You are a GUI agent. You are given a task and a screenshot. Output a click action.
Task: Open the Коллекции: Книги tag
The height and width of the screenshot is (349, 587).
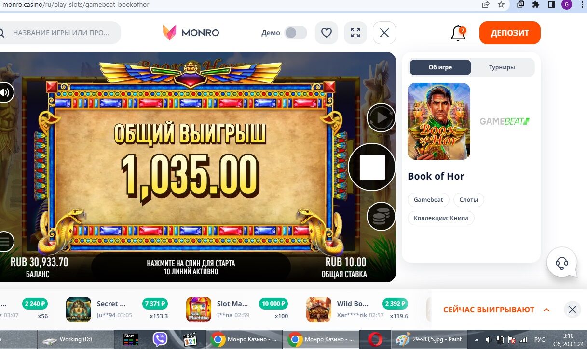tap(441, 218)
